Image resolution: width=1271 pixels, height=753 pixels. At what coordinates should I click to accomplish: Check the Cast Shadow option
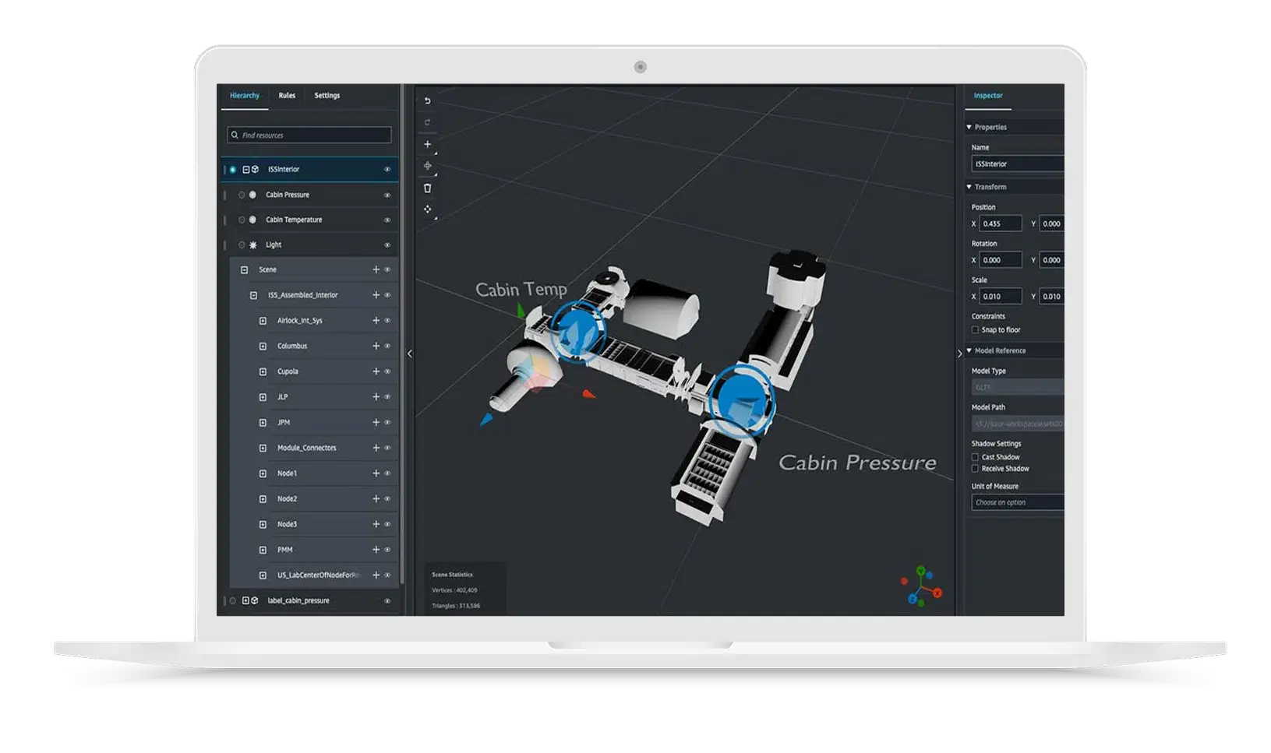[x=975, y=457]
